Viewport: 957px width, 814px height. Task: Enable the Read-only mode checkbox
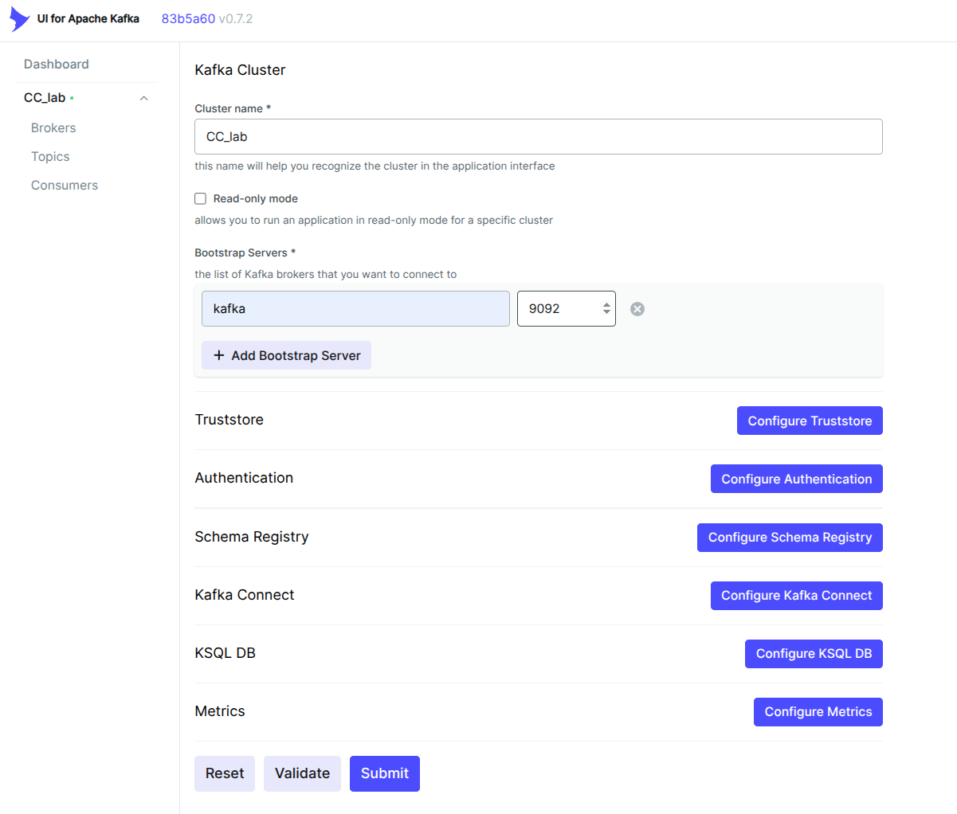coord(200,198)
